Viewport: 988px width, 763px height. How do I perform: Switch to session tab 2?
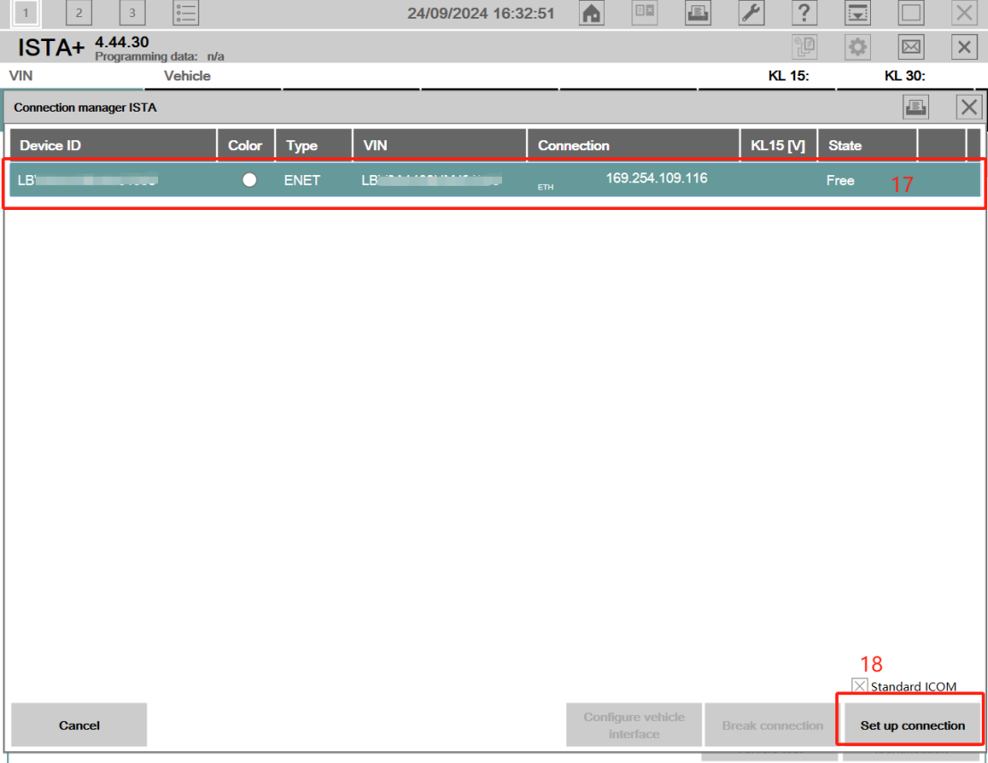pos(79,13)
